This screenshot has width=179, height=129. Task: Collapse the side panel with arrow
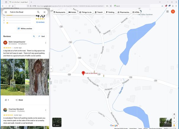(x=51, y=68)
